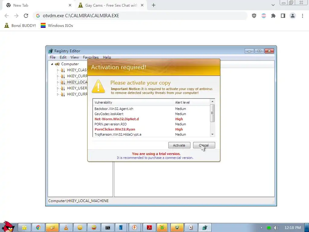This screenshot has height=232, width=309.
Task: Expand the HKEY_LOCA tree node
Action: pos(58,82)
